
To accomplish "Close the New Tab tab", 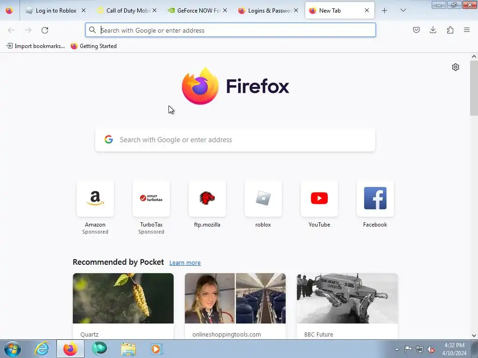I will (x=367, y=10).
